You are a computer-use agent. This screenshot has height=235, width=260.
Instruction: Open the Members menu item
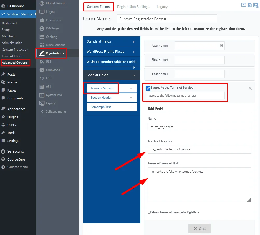8,36
